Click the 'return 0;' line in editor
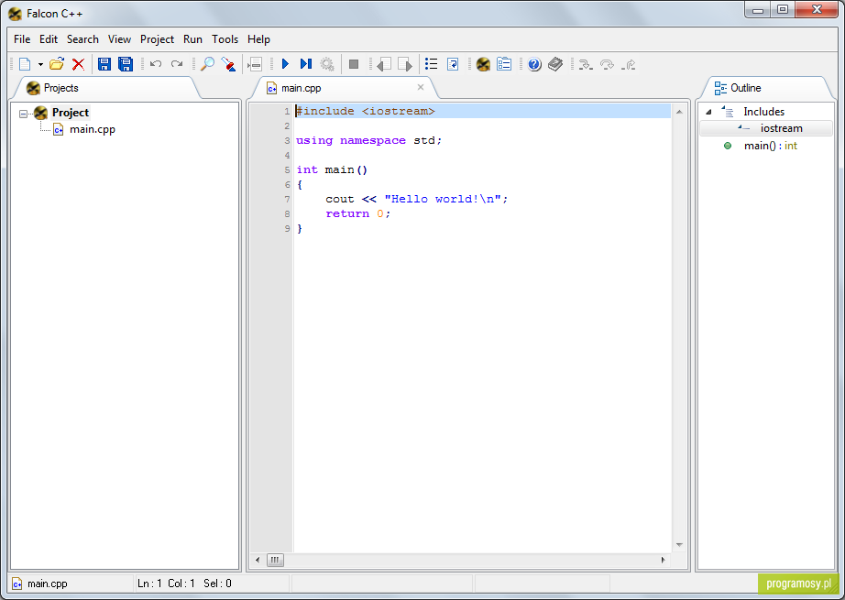845x600 pixels. [357, 213]
